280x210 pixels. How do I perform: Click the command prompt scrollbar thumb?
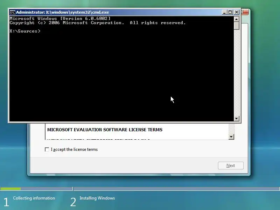click(x=237, y=26)
